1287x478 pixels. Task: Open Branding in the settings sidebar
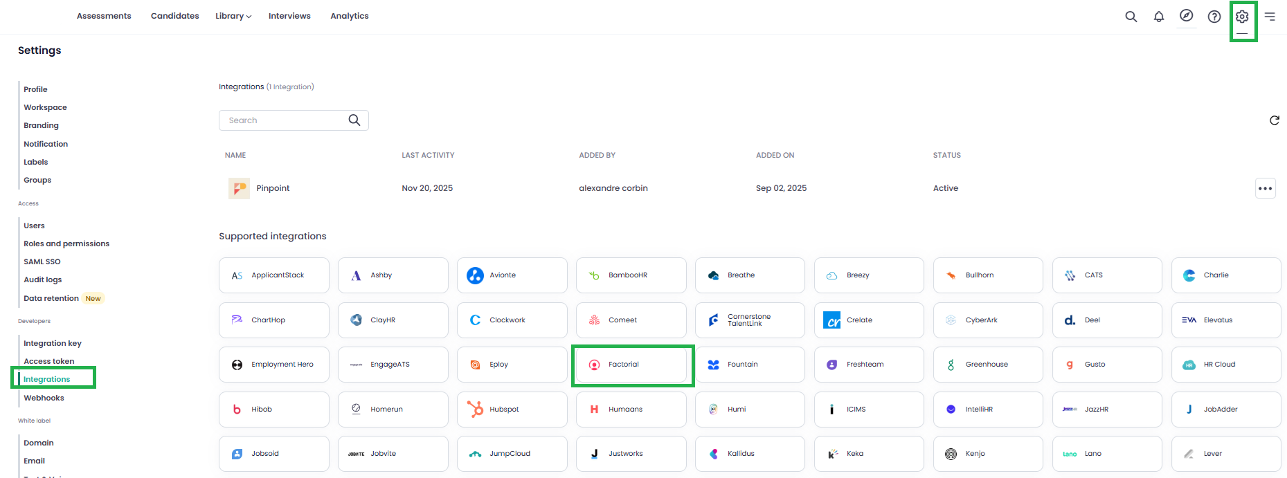[x=41, y=125]
